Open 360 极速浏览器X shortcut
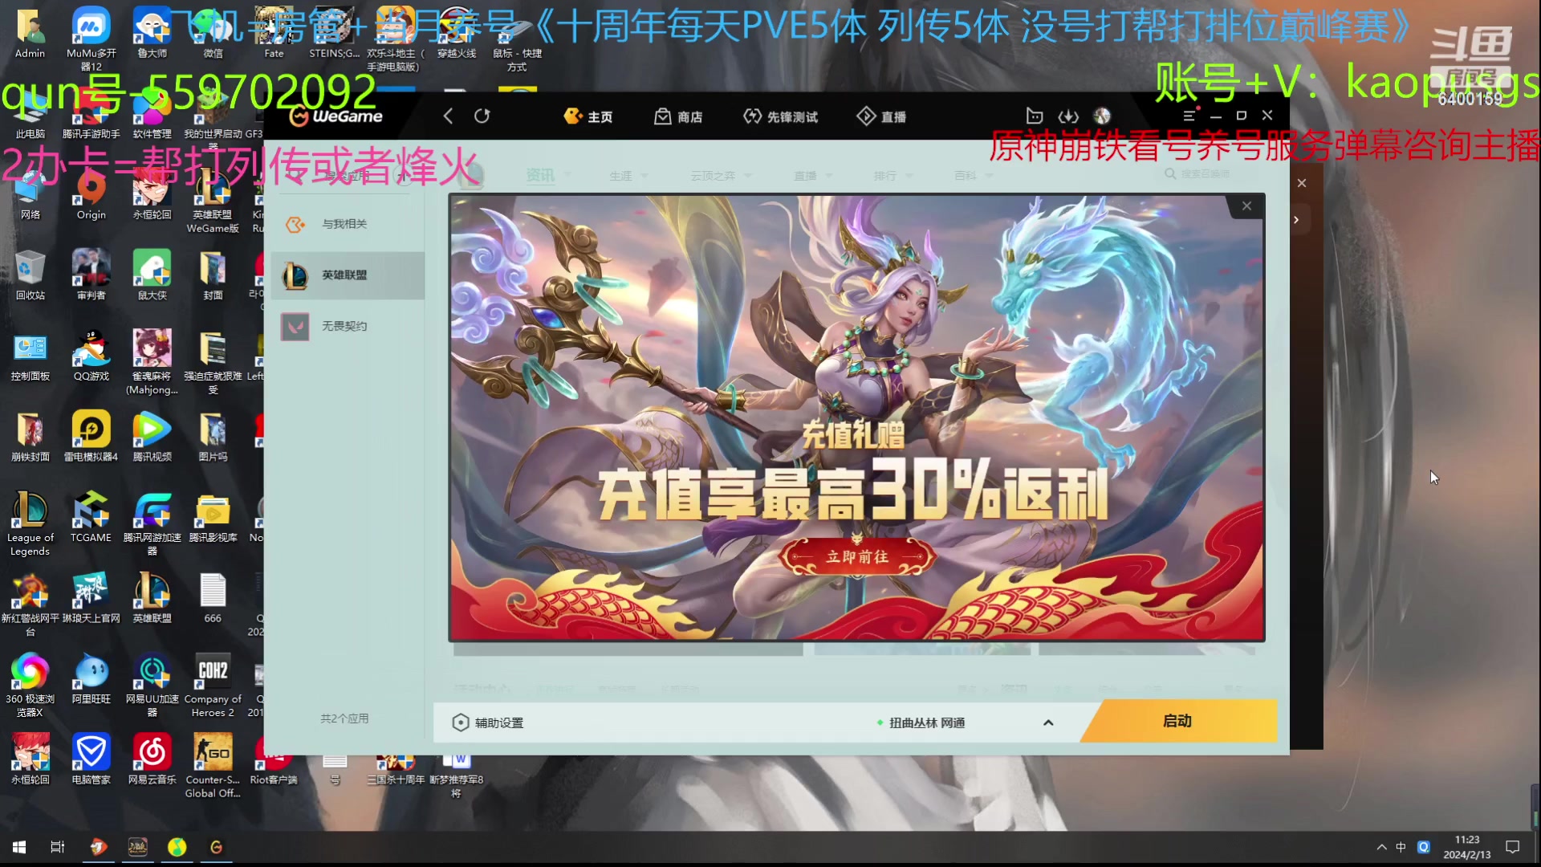This screenshot has height=867, width=1541. pos(30,686)
